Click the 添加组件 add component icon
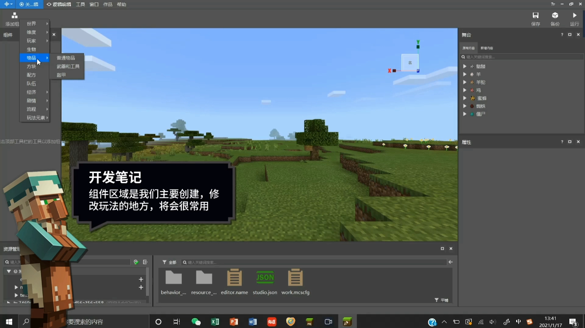Viewport: 585px width, 328px height. pyautogui.click(x=14, y=15)
